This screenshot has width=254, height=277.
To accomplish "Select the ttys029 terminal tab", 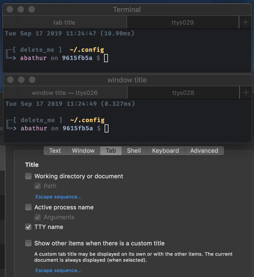I will 183,22.
